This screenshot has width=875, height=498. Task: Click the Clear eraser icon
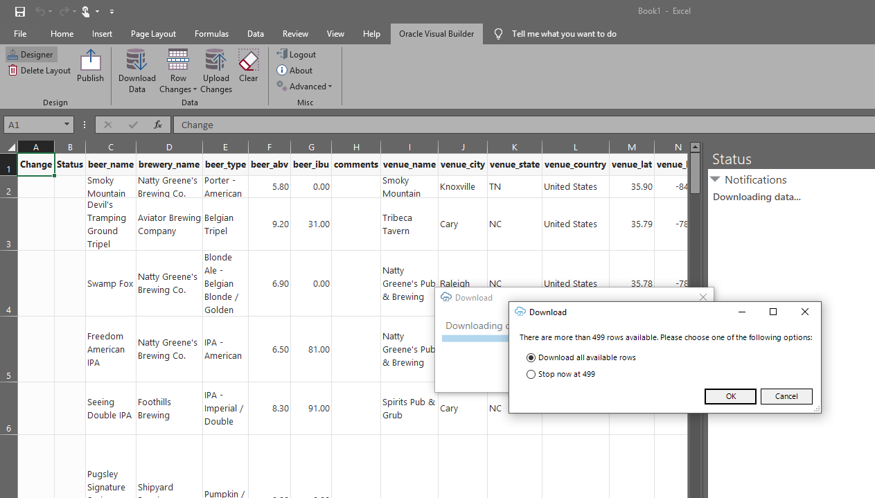(x=249, y=60)
